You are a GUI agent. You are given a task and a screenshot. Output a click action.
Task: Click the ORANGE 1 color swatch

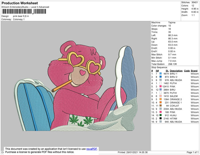(160, 102)
